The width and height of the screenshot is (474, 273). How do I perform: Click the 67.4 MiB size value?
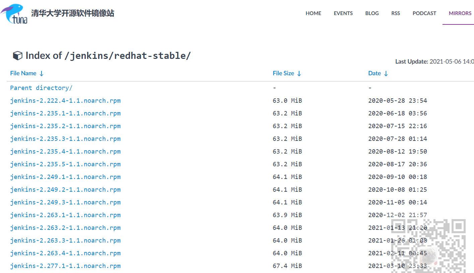[x=287, y=266]
